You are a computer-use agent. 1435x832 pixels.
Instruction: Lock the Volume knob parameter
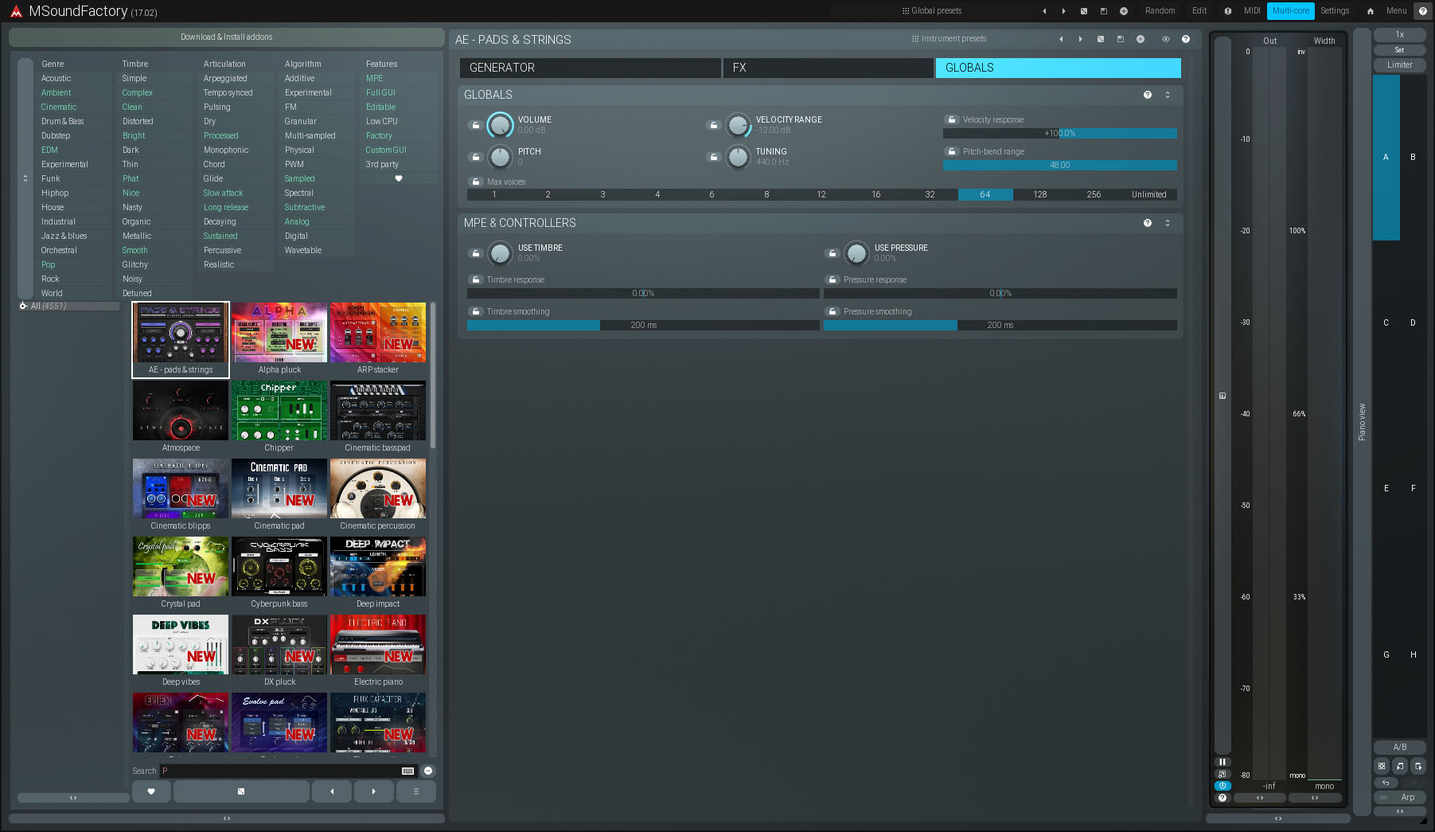pyautogui.click(x=475, y=125)
